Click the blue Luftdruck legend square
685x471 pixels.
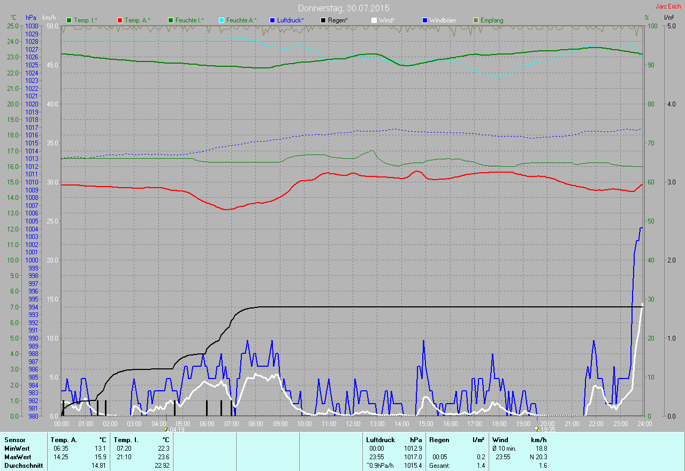272,20
